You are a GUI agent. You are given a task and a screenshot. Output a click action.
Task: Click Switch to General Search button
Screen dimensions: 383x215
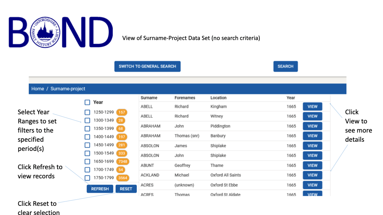click(147, 66)
